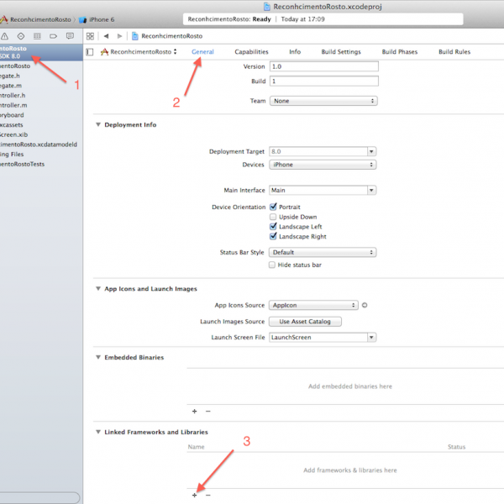Select the Supporting Files group

pos(41,155)
